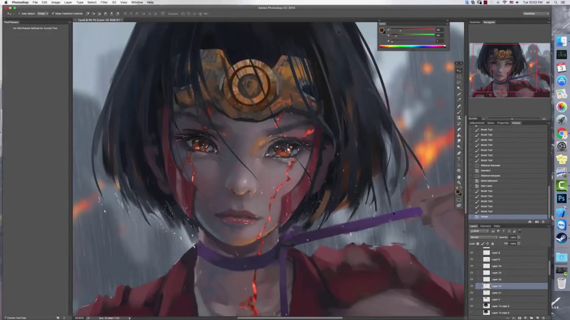Open Google Chrome from the Dock
Viewport: 570px width, 320px height.
562,133
